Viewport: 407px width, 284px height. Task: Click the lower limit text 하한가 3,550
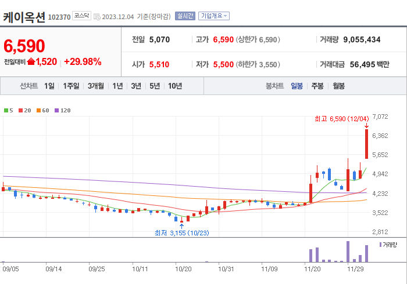click(x=258, y=64)
